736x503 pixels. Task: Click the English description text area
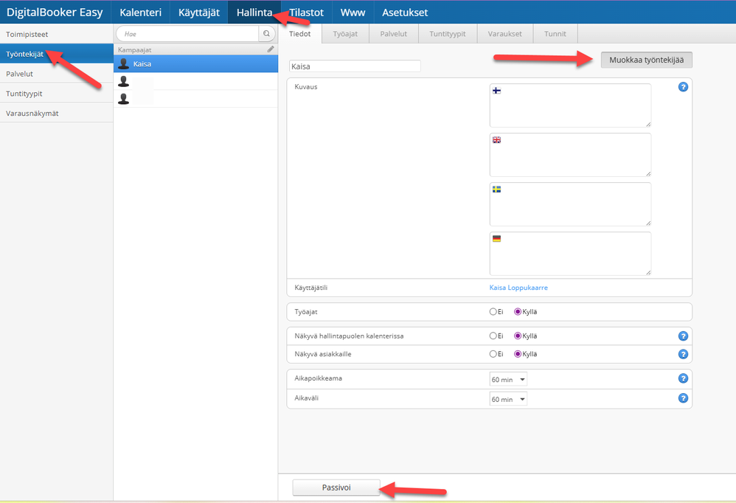[570, 155]
